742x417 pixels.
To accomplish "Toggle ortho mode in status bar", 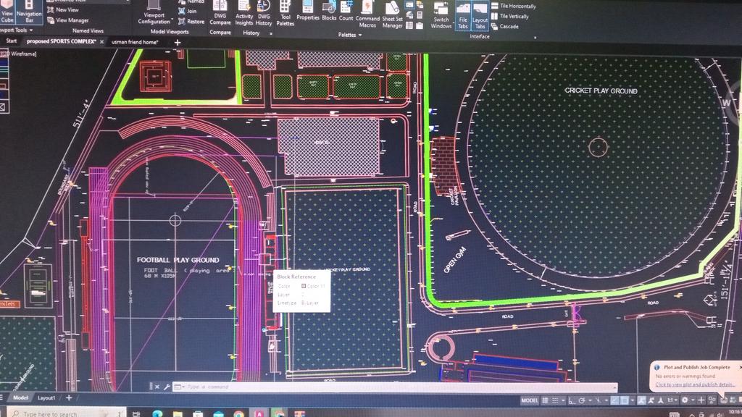I will tap(572, 401).
